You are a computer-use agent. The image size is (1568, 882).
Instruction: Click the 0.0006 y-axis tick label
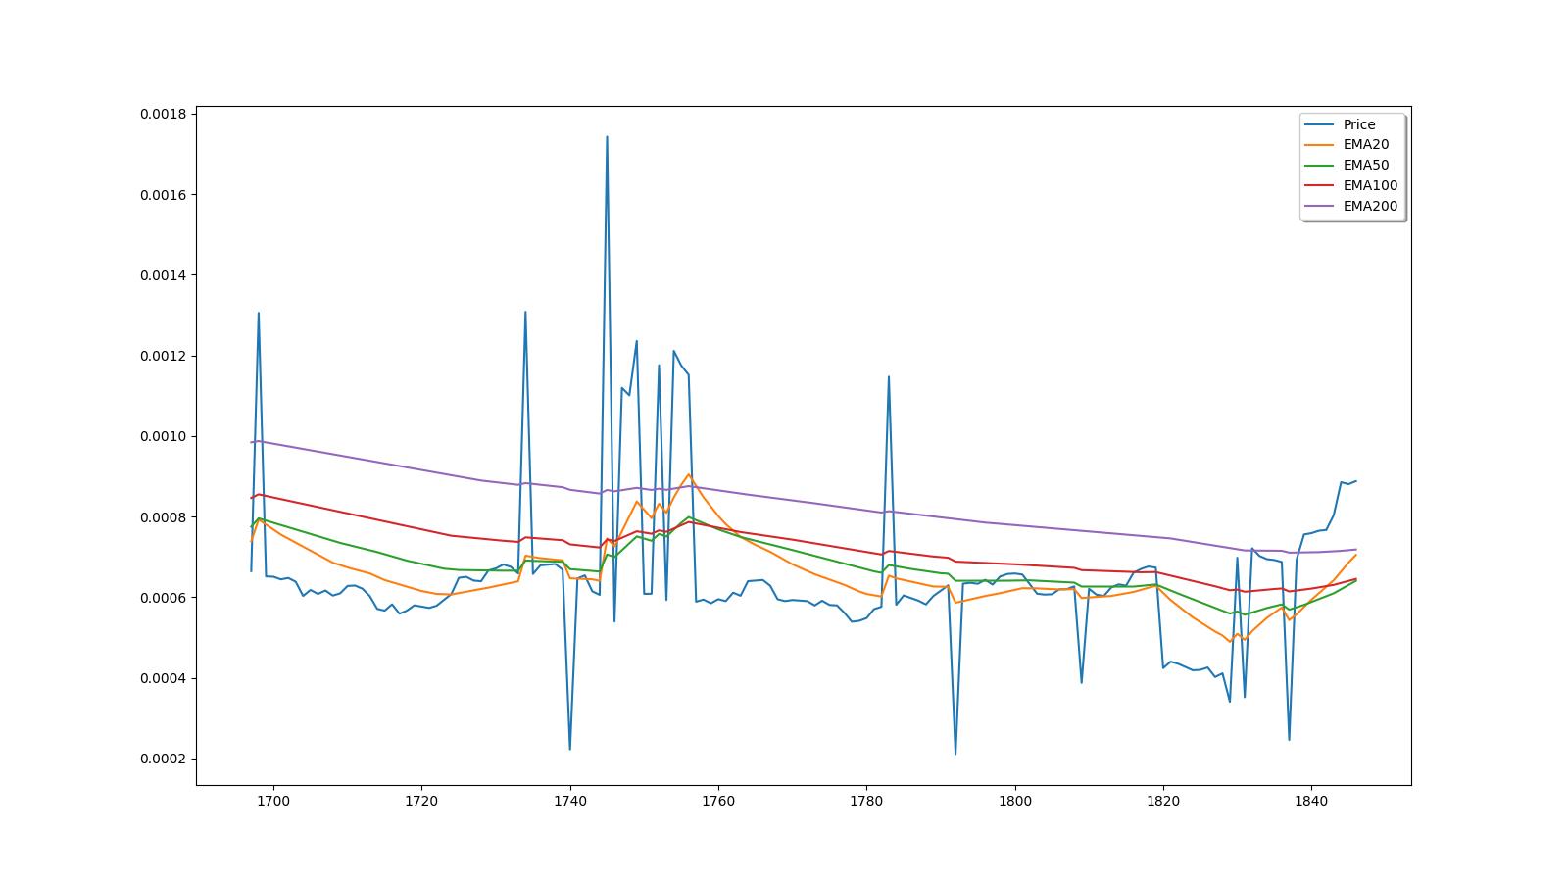point(165,598)
